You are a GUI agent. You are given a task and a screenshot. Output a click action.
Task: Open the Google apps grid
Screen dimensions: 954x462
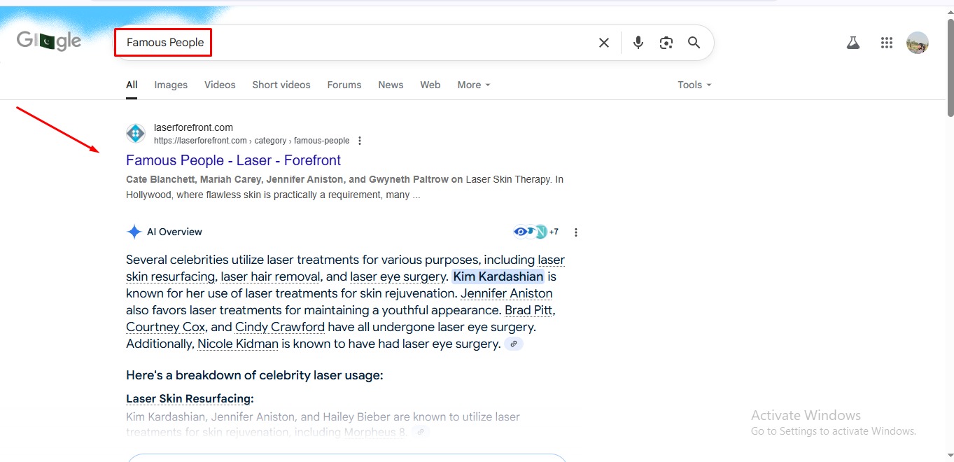pos(887,43)
